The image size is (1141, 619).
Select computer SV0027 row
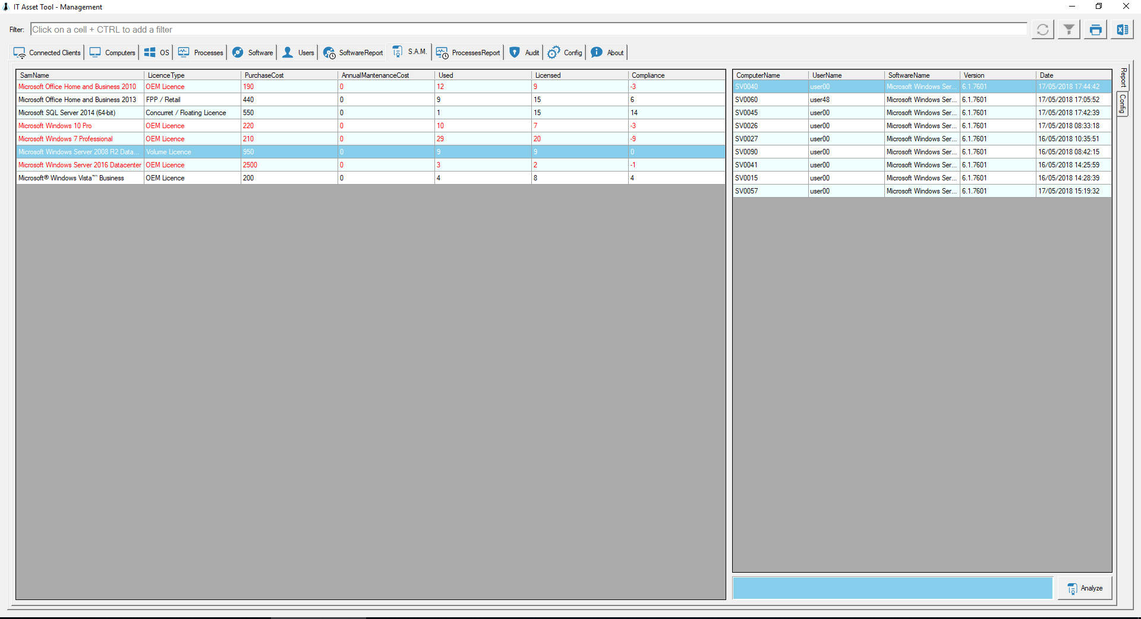(x=922, y=139)
